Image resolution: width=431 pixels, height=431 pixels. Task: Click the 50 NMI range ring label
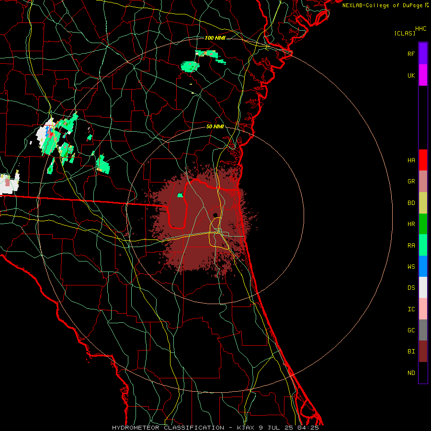(215, 126)
